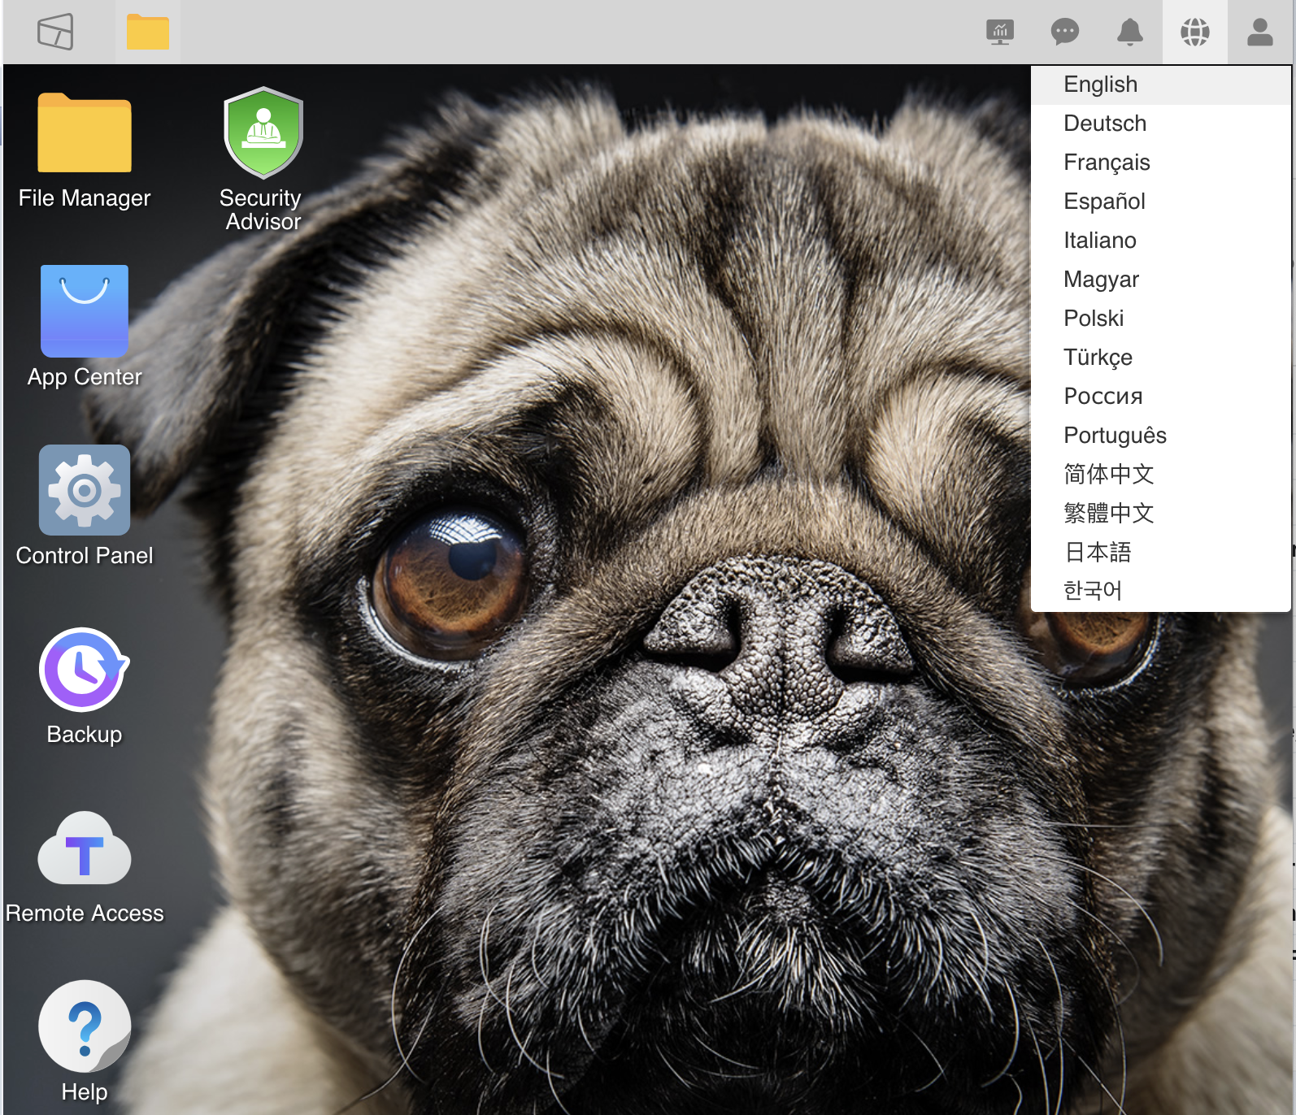Select Español as the language
Image resolution: width=1296 pixels, height=1115 pixels.
click(1103, 202)
